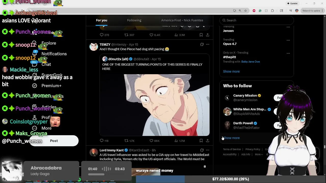Open Darth Powell profile

point(243,123)
